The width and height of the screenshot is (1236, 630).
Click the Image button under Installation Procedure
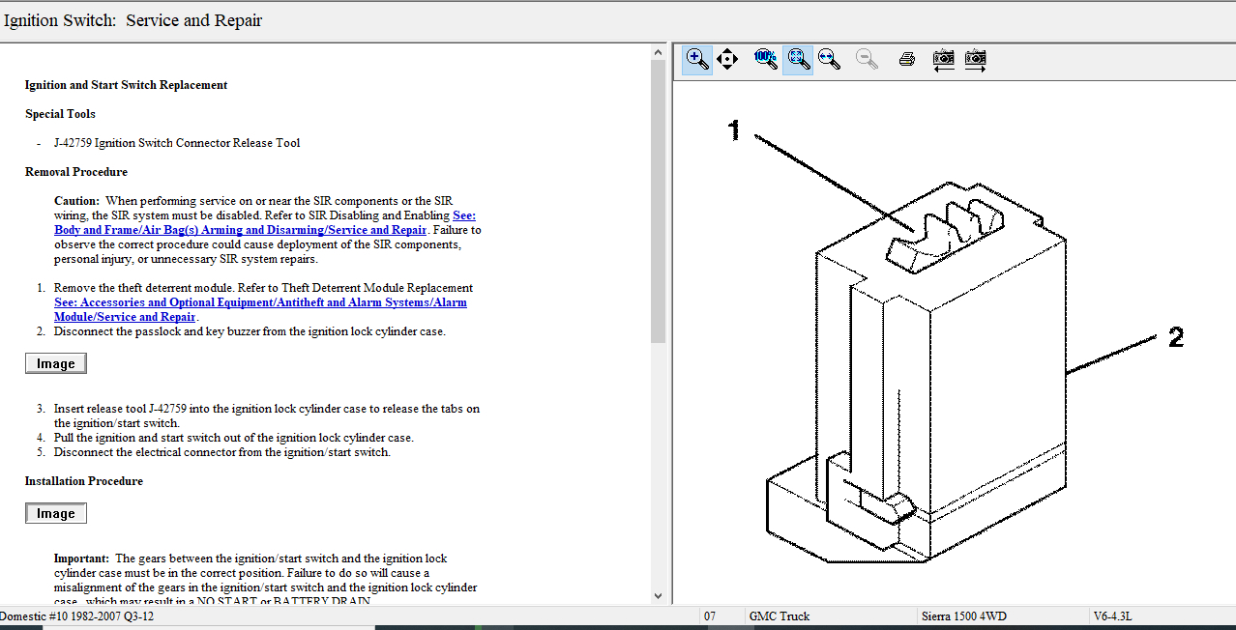pos(56,513)
